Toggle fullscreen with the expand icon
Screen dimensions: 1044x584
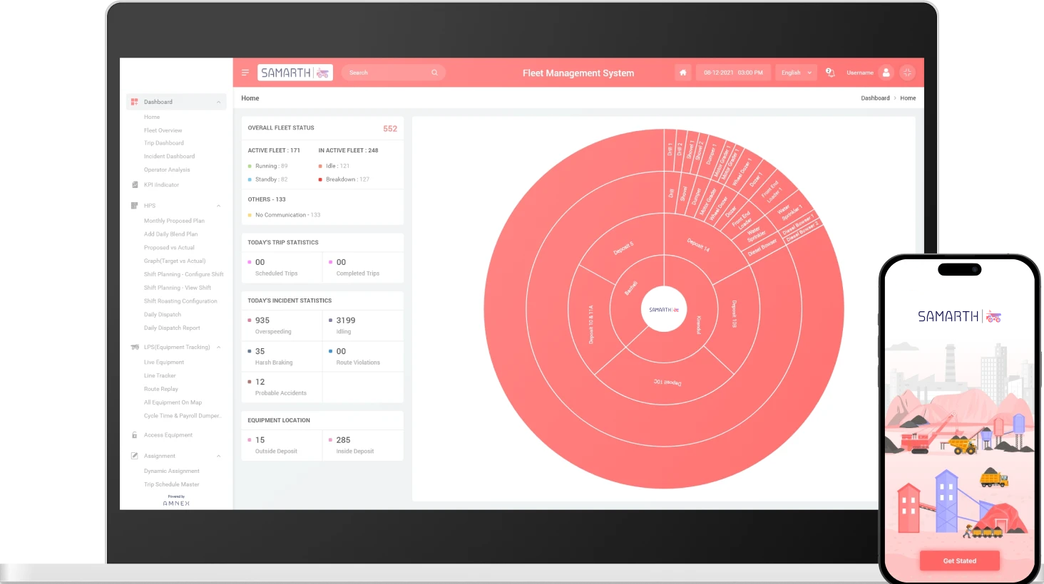(908, 73)
